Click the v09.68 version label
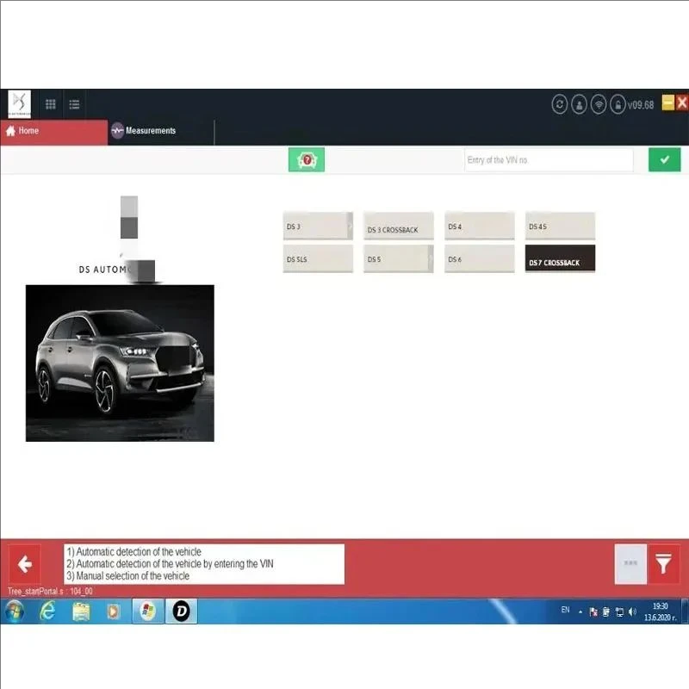Screen dimensions: 689x689 [640, 105]
